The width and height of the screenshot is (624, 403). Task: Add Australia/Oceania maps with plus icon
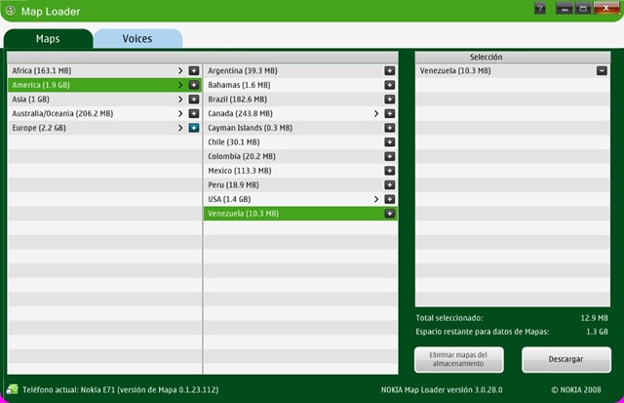194,114
